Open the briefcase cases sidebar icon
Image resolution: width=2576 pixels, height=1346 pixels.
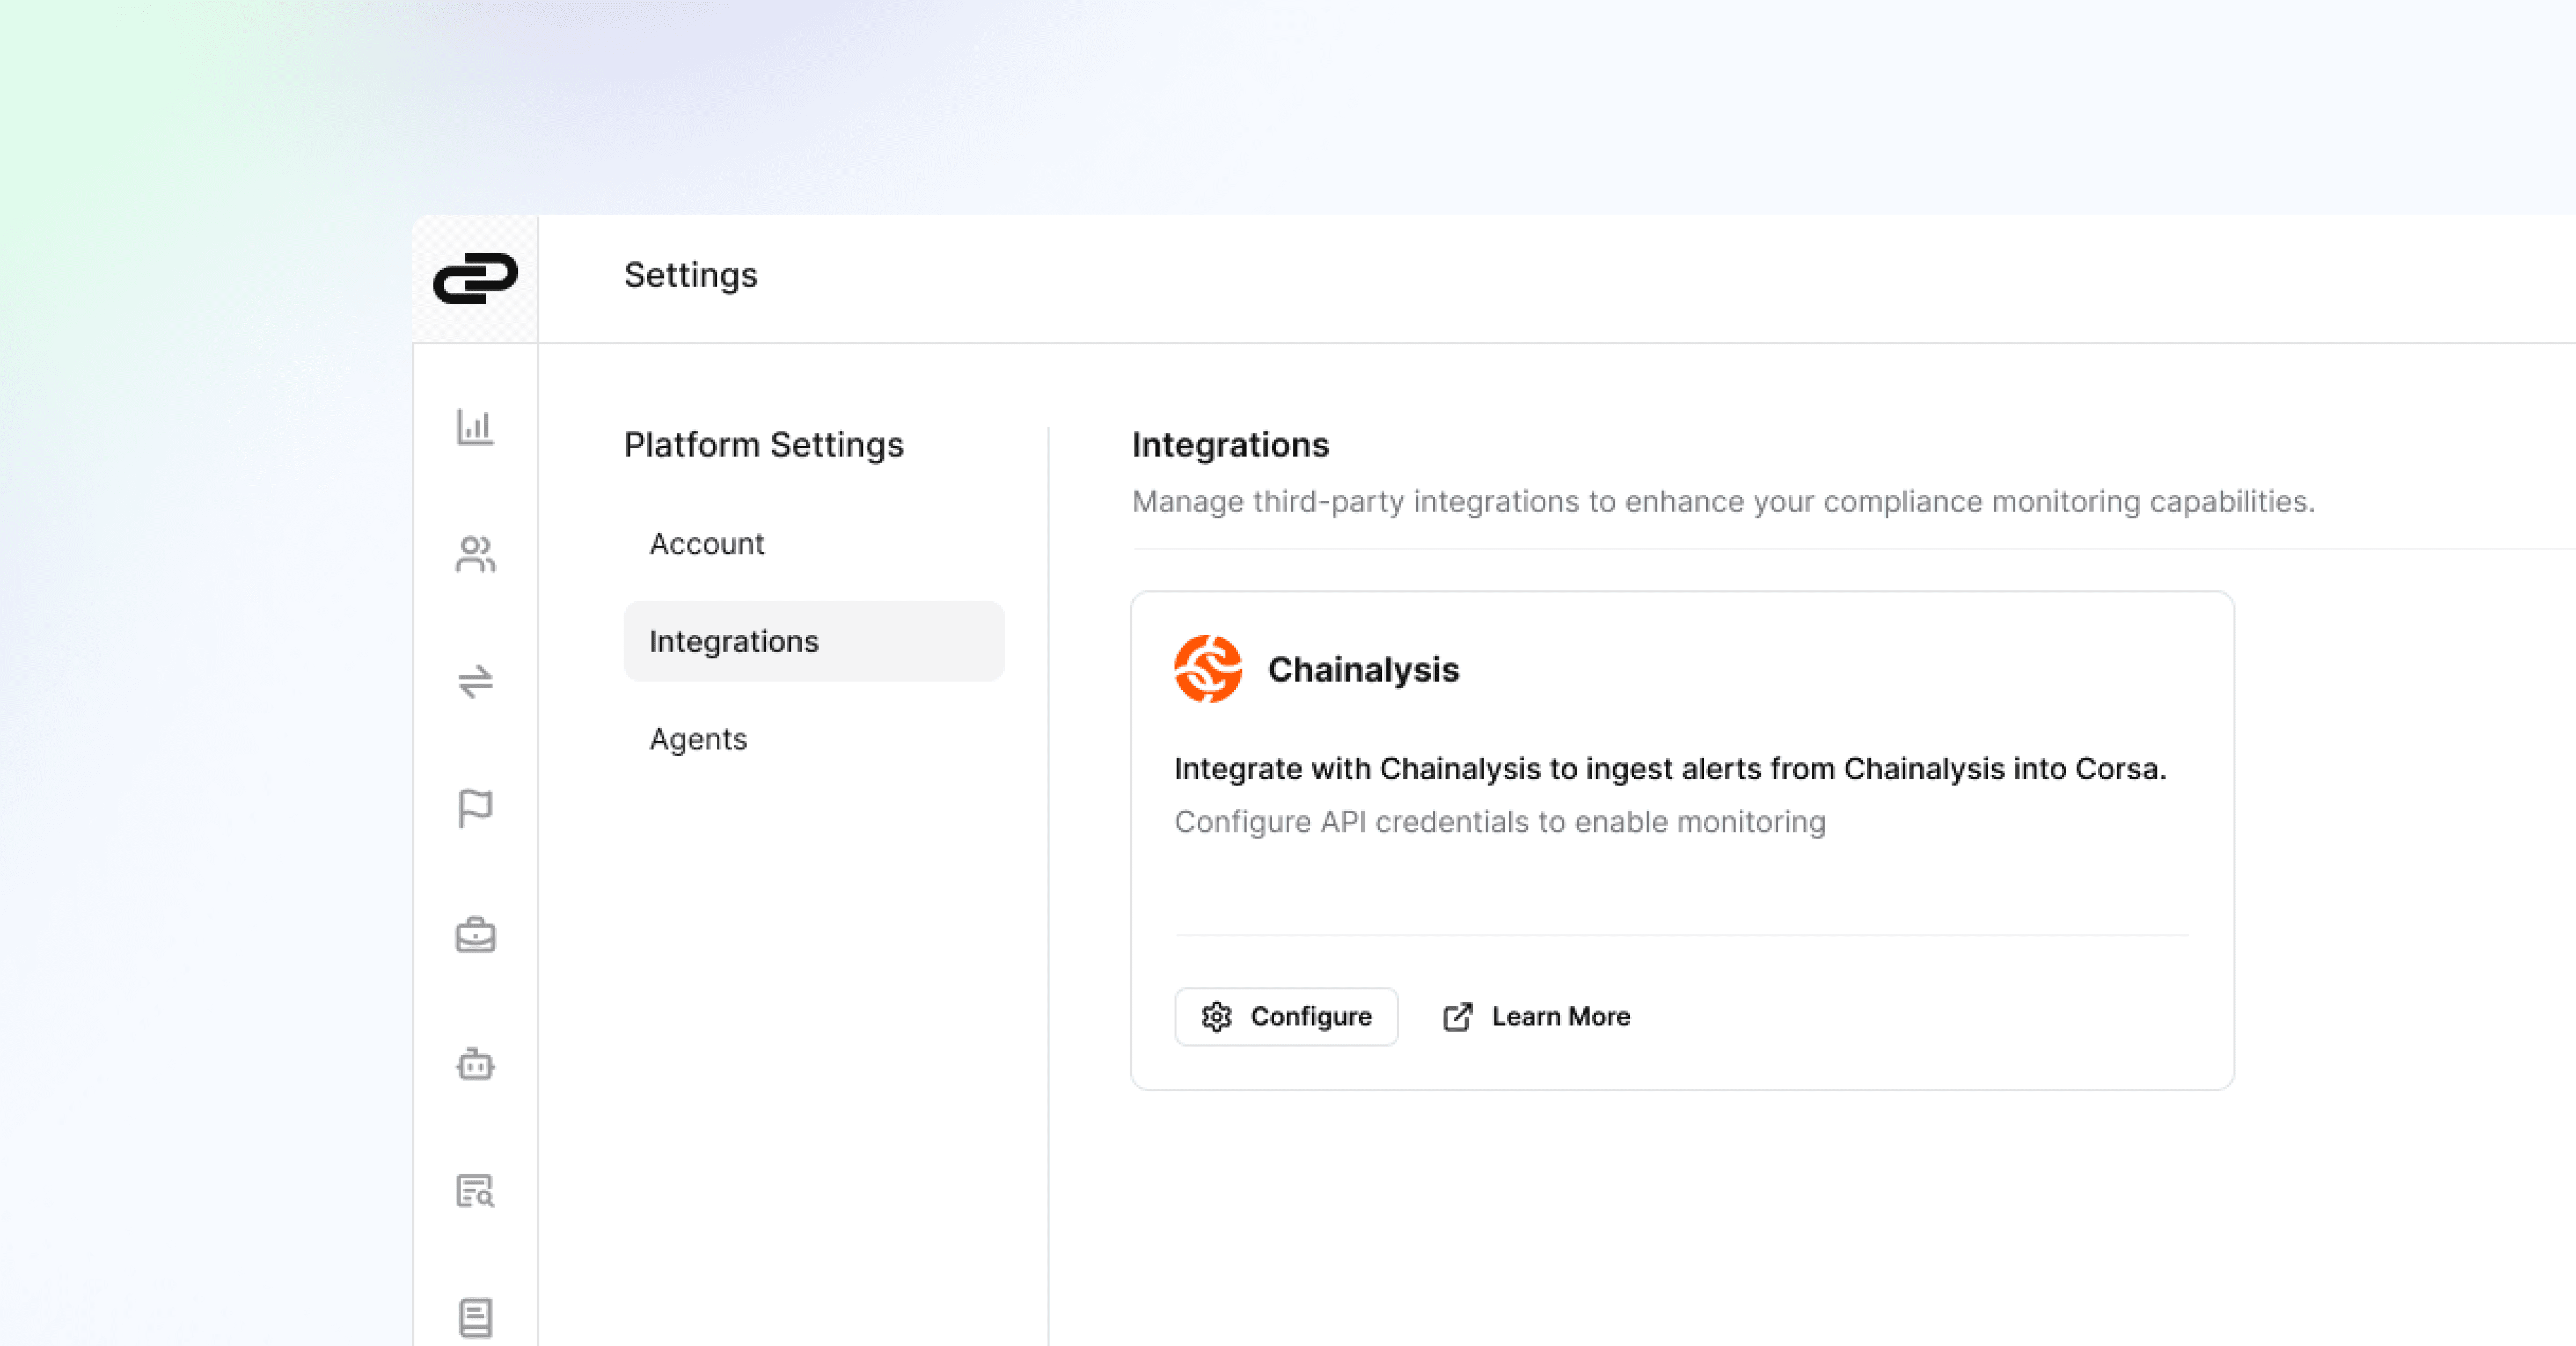point(475,936)
